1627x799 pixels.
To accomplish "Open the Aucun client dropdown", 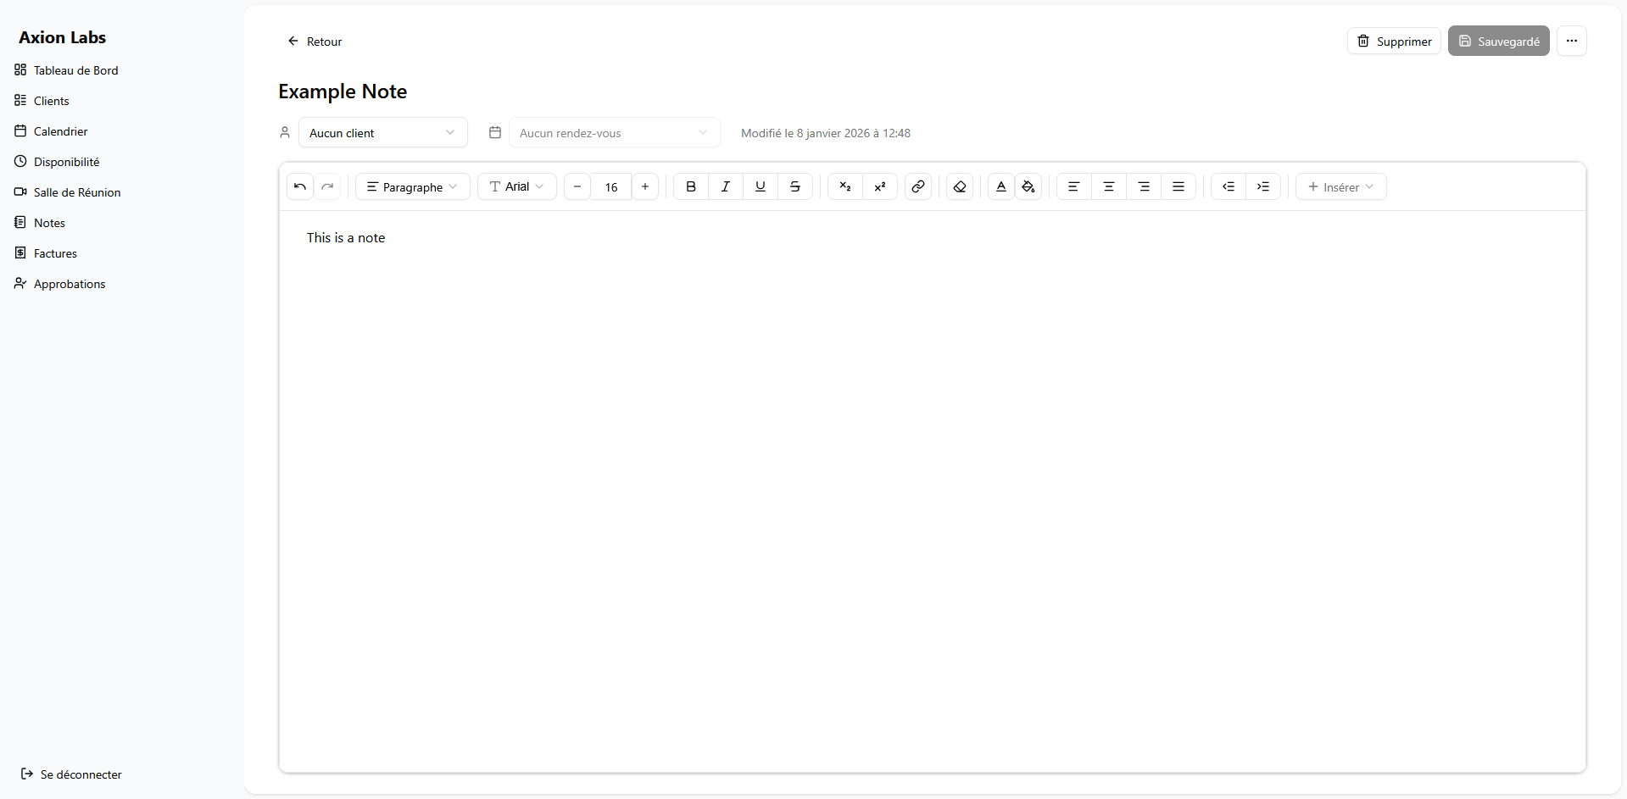I will click(382, 132).
